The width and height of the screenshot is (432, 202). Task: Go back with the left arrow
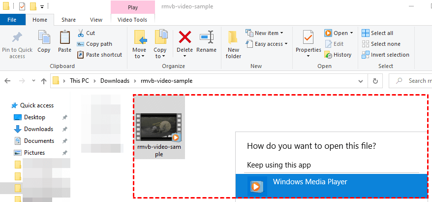click(7, 81)
